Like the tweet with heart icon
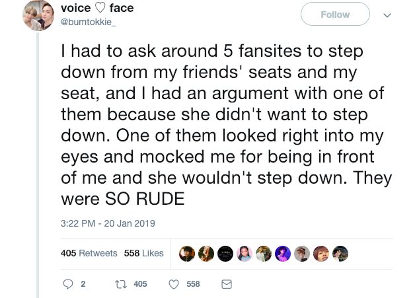The width and height of the screenshot is (417, 298). 174,283
